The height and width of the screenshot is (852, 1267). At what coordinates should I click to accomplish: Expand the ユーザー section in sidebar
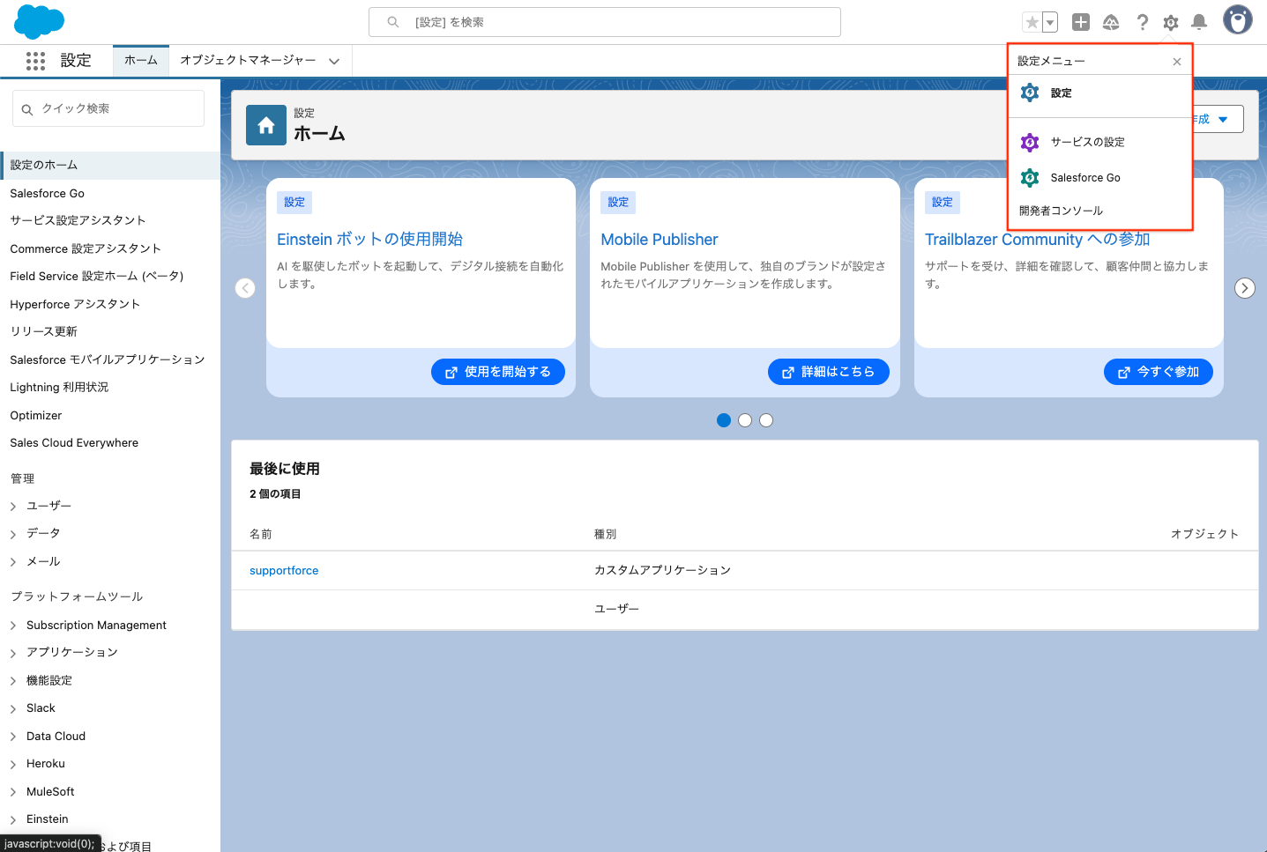point(13,505)
